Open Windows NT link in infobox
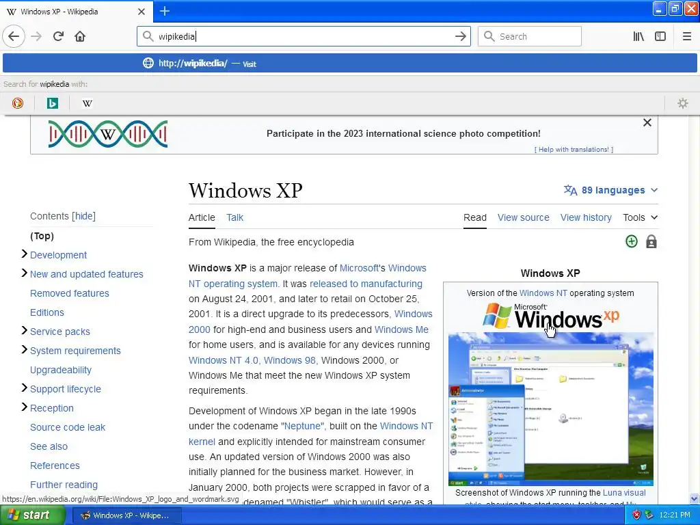700x525 pixels. tap(543, 293)
